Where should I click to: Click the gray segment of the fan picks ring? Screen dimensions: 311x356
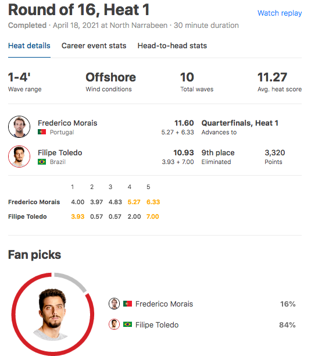(73, 280)
